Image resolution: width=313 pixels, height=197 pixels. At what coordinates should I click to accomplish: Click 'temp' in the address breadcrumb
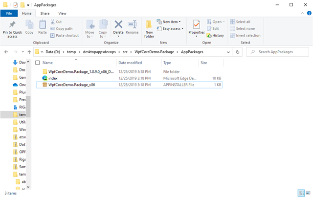71,52
